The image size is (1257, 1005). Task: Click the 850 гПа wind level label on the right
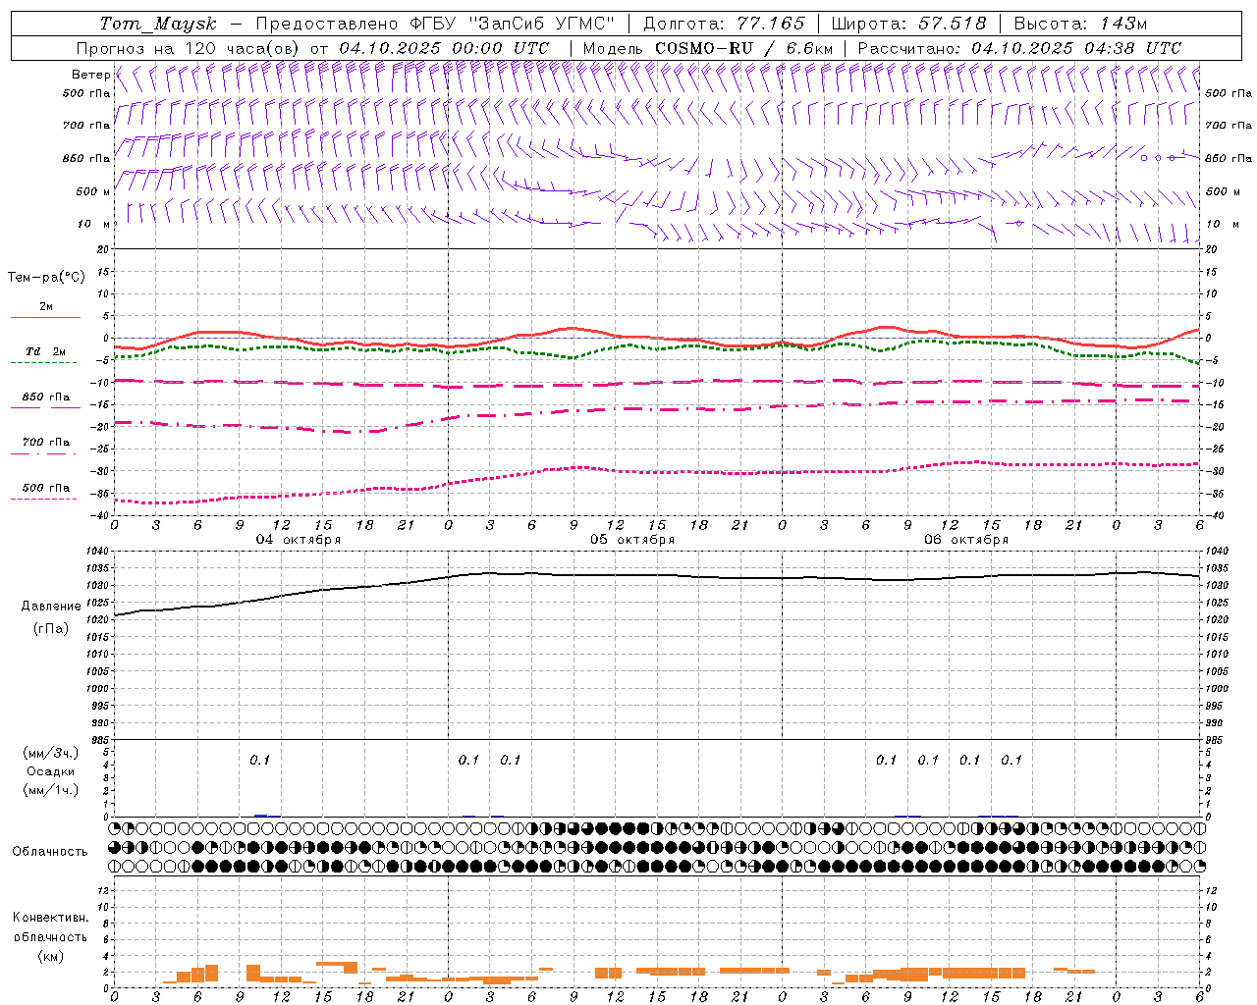(x=1229, y=158)
